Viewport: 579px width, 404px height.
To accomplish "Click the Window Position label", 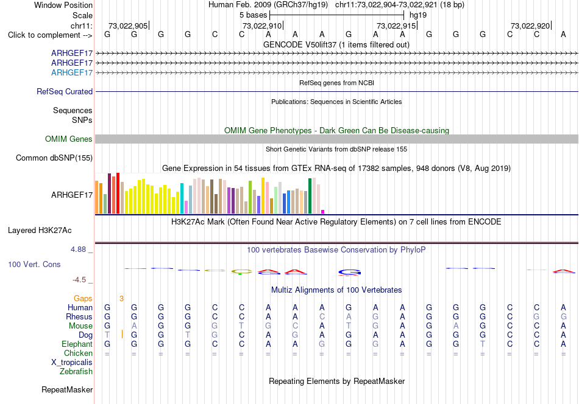I will 63,5.
